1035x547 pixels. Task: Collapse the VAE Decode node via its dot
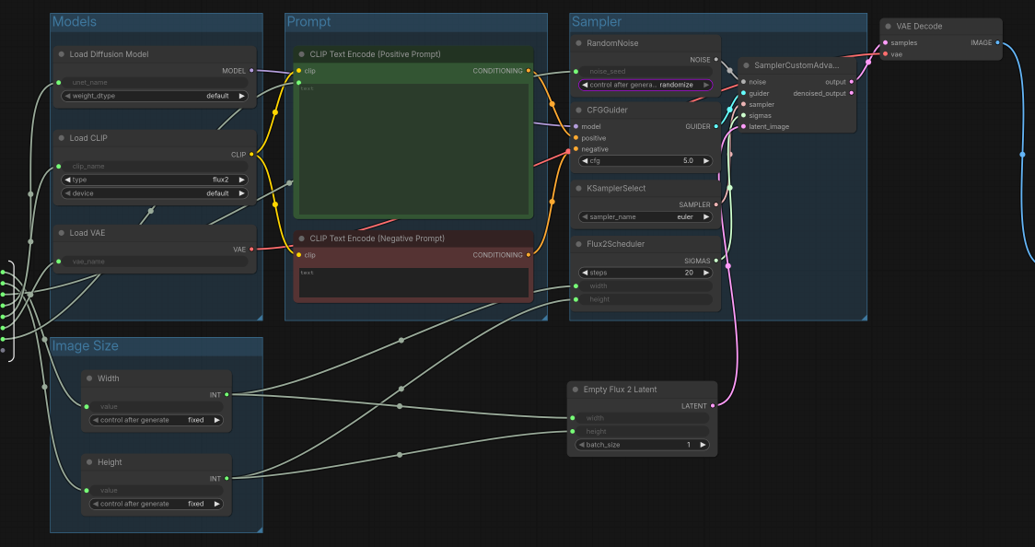(889, 27)
